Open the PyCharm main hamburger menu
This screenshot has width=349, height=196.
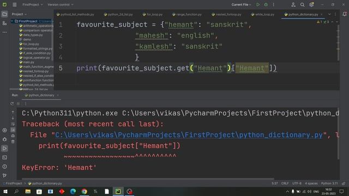(15, 4)
